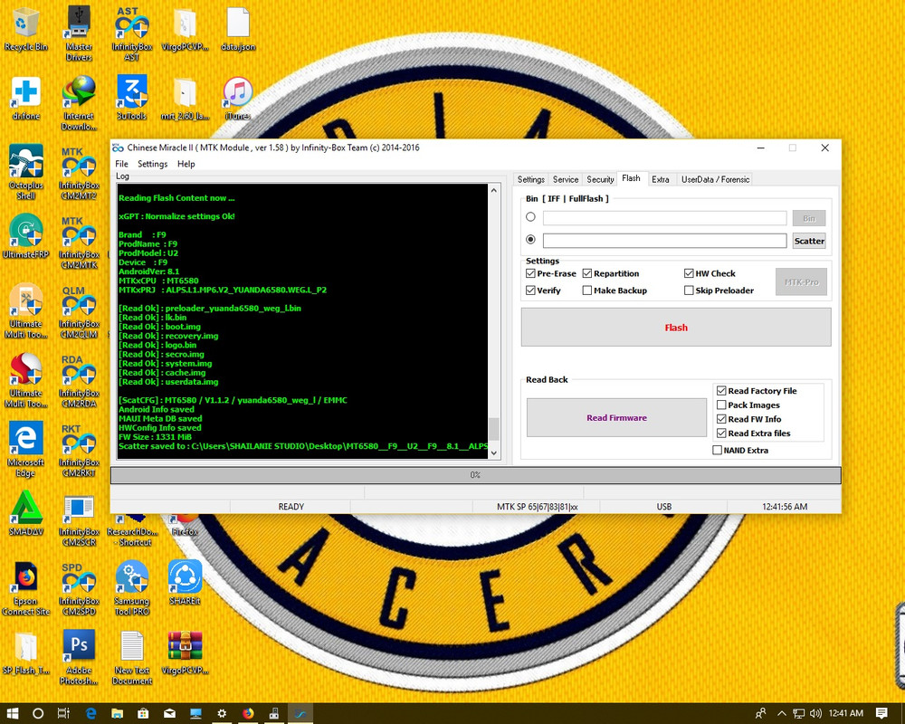The image size is (905, 724).
Task: Open the Action Center notifications icon
Action: (881, 713)
